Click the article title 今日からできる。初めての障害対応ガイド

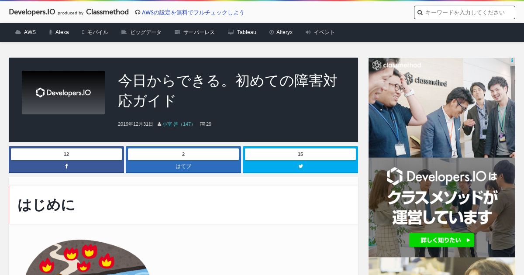point(228,91)
